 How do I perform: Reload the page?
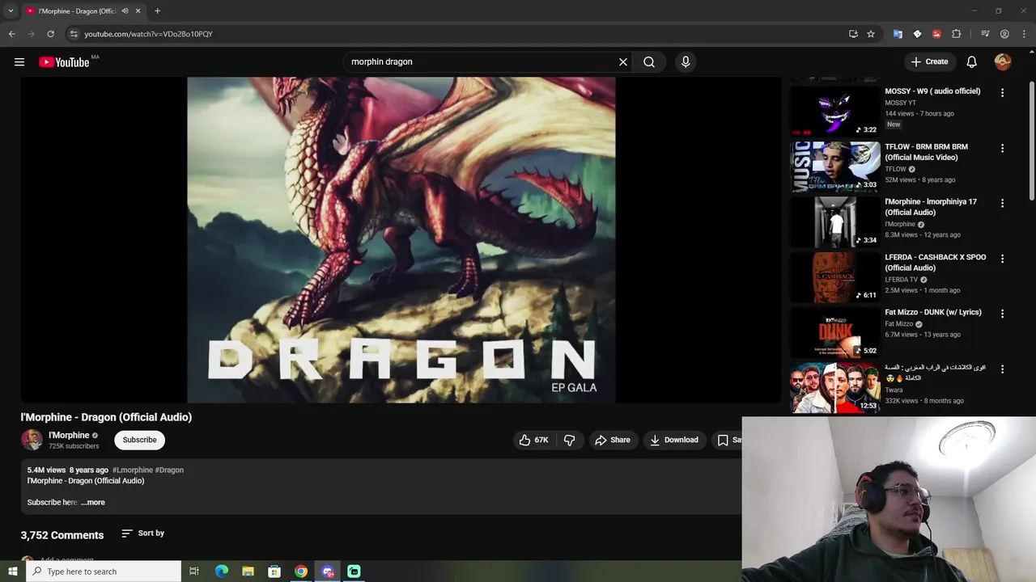(x=50, y=34)
